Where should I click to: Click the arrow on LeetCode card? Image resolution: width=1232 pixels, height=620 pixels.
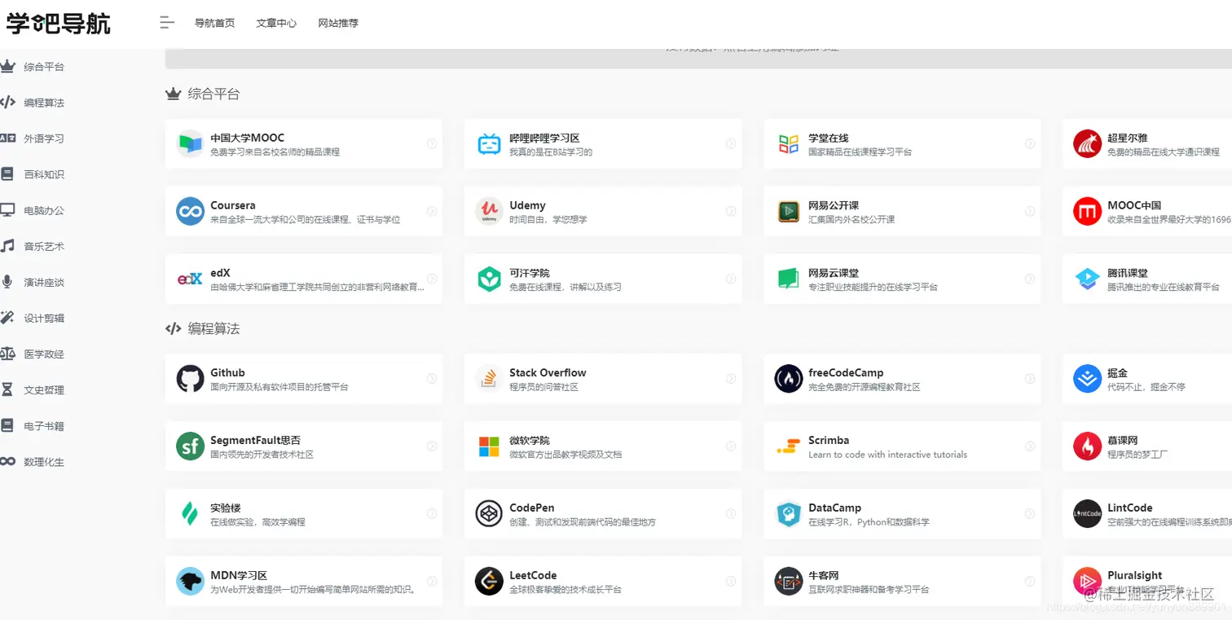tap(731, 581)
